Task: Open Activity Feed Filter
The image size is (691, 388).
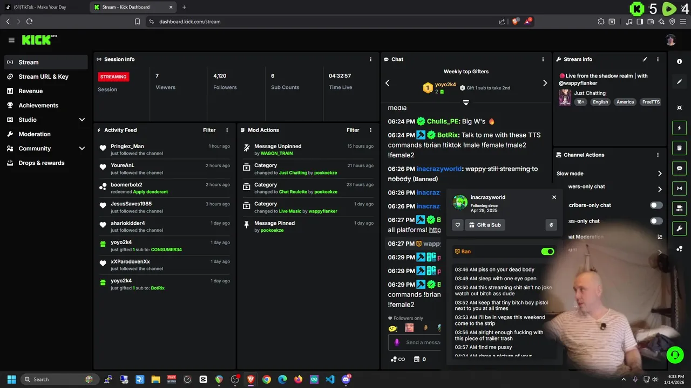Action: point(209,130)
